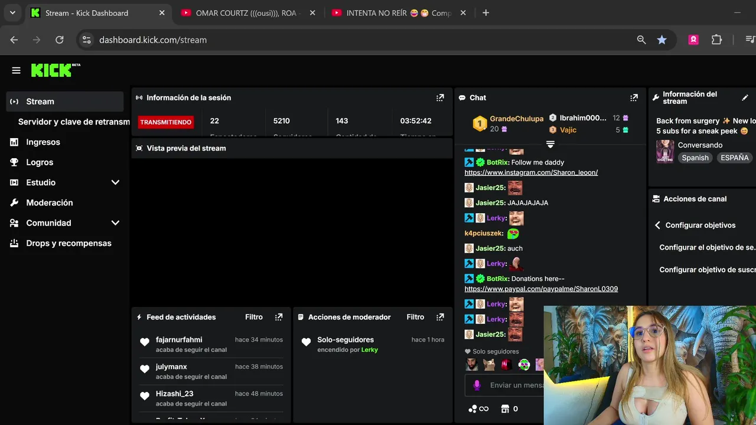Click the TRANSMITIENDO status badge
This screenshot has width=756, height=425.
(x=166, y=122)
